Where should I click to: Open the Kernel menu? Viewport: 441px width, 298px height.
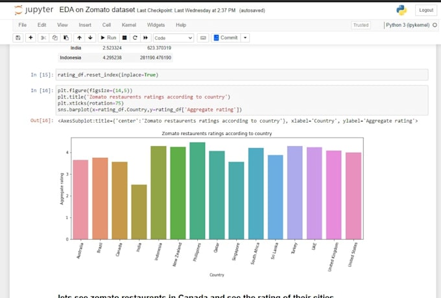coord(129,25)
